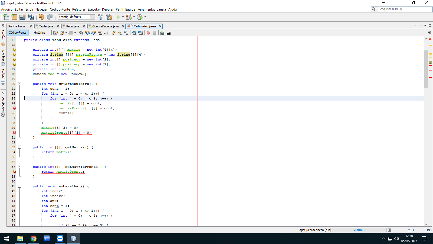Click the New File toolbar icon
This screenshot has height=244, width=433.
tap(6, 17)
